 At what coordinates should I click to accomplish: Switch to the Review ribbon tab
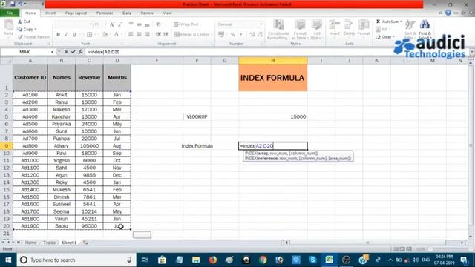pyautogui.click(x=147, y=13)
